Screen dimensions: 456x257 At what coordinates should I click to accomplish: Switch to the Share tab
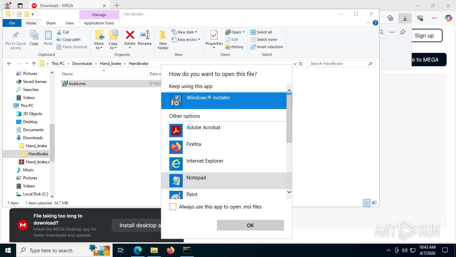(51, 23)
